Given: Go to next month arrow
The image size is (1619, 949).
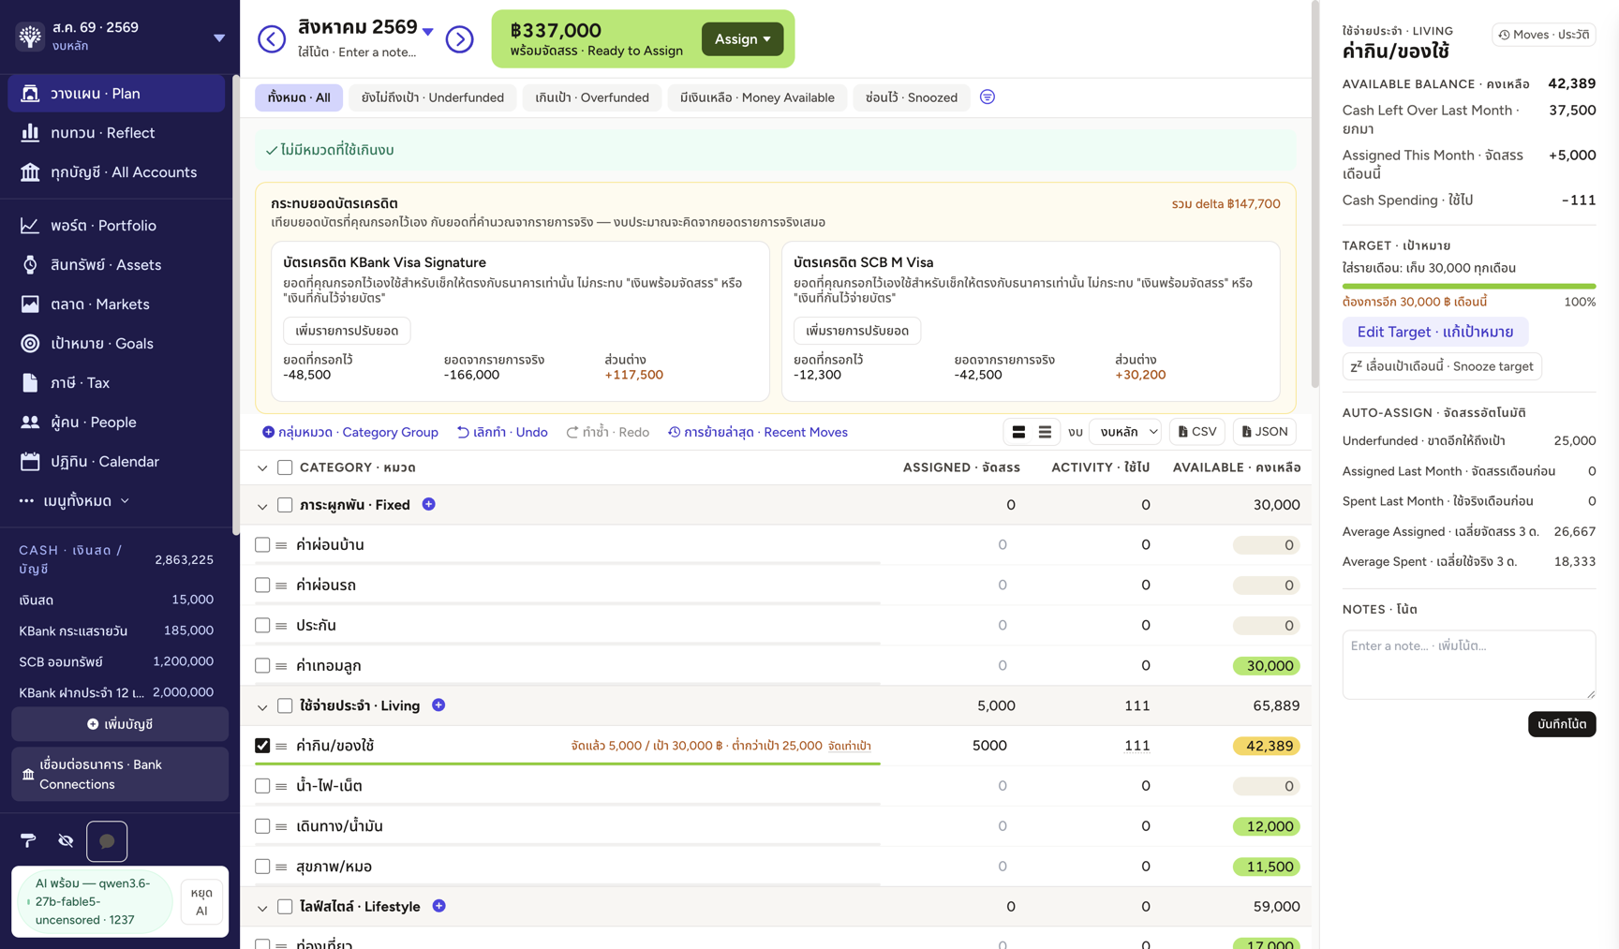Looking at the screenshot, I should [x=459, y=39].
